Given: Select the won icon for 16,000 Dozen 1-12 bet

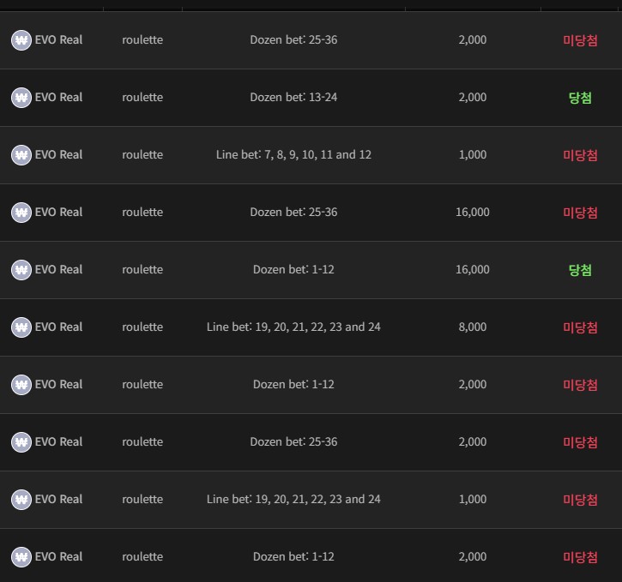Looking at the screenshot, I should (21, 270).
